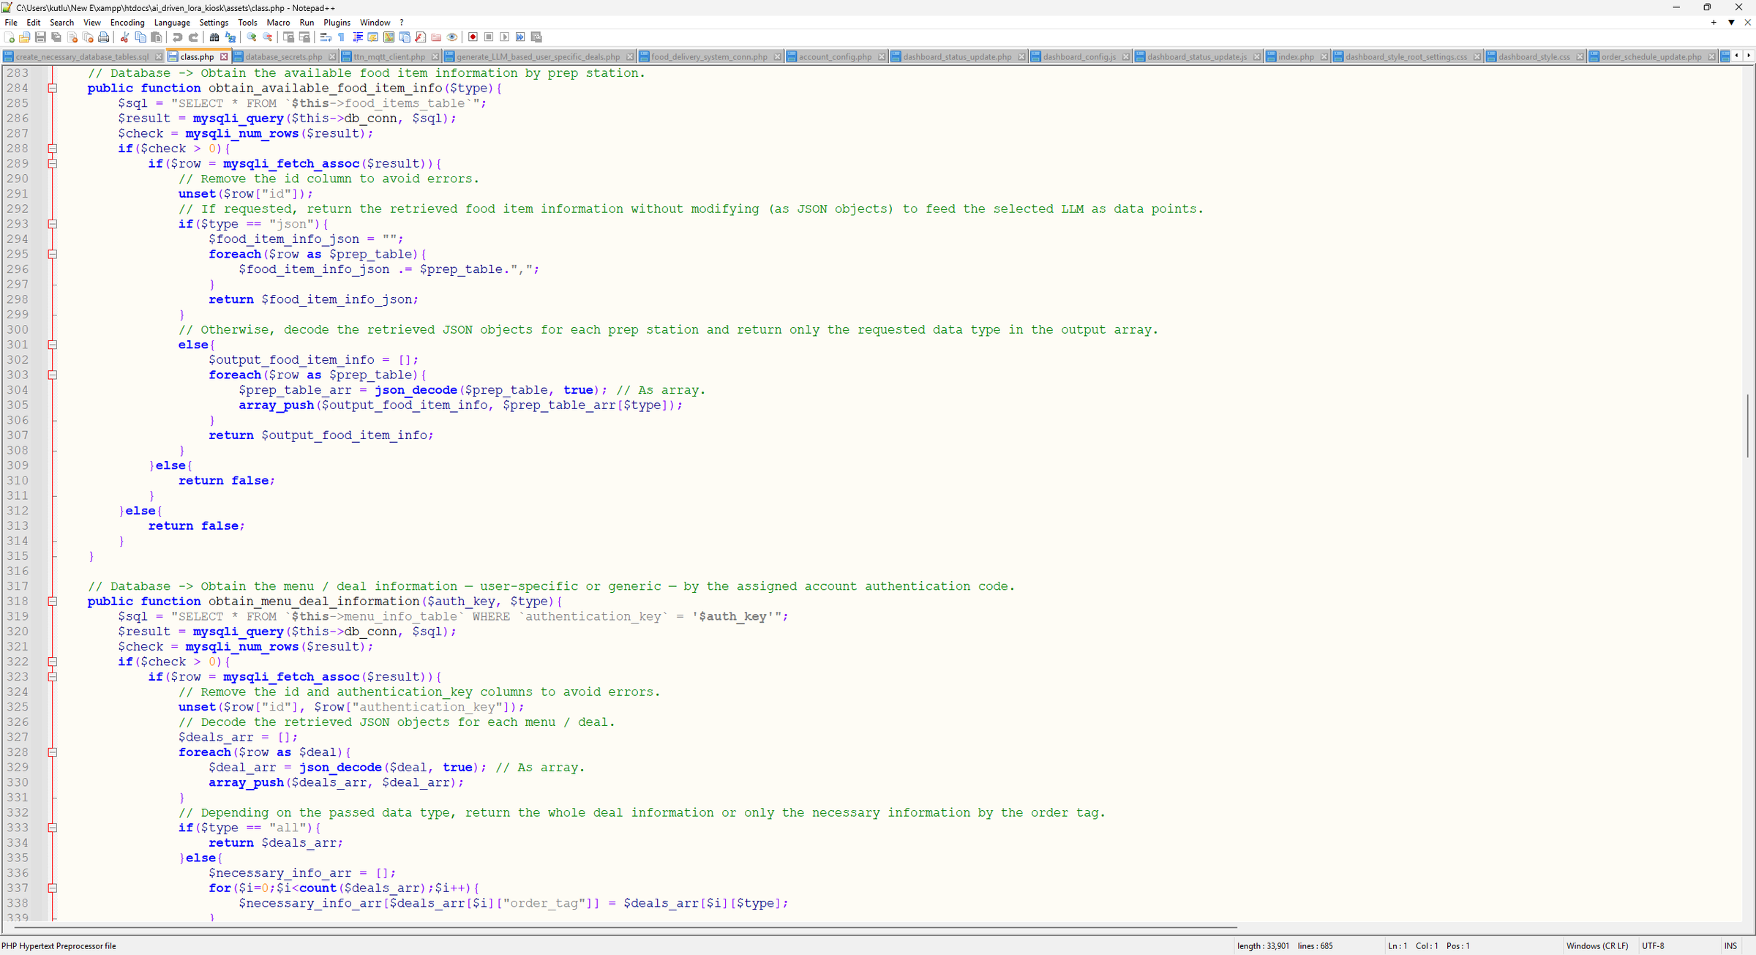Screen dimensions: 1756x955
Task: Toggle the indent guide toolbar icon
Action: (358, 37)
